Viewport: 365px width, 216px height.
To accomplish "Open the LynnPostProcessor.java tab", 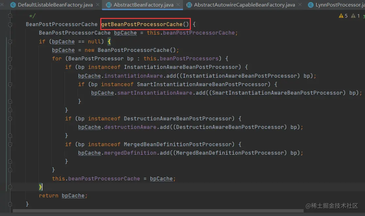I will (340, 5).
